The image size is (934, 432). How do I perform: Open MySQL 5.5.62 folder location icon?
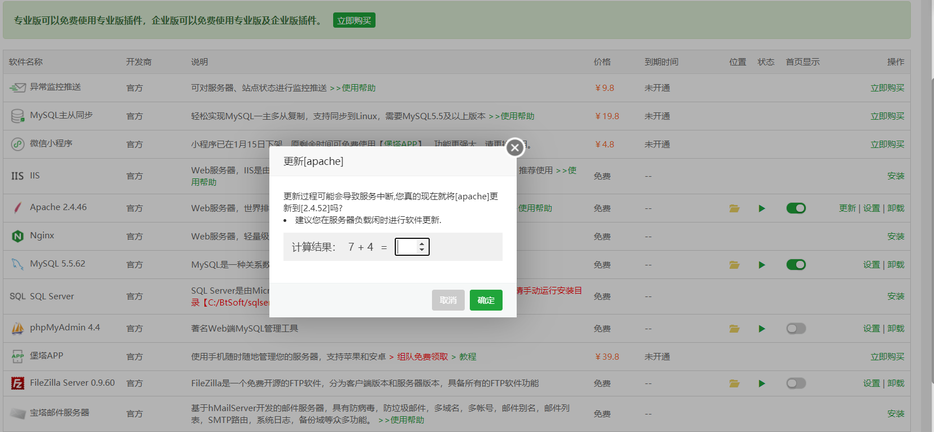734,265
